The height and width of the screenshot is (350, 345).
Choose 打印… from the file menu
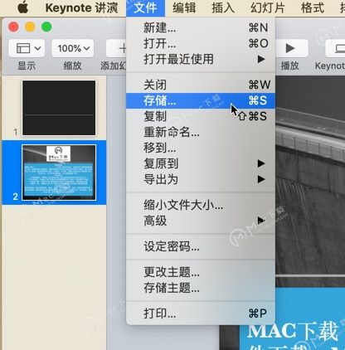[201, 314]
